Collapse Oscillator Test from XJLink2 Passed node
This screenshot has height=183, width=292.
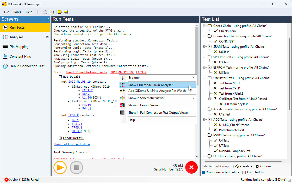click(209, 99)
